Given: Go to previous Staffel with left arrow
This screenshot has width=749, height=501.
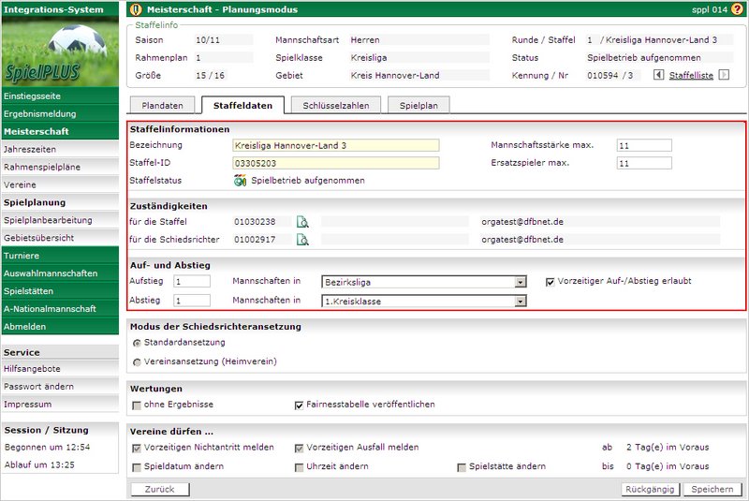Looking at the screenshot, I should (x=661, y=74).
